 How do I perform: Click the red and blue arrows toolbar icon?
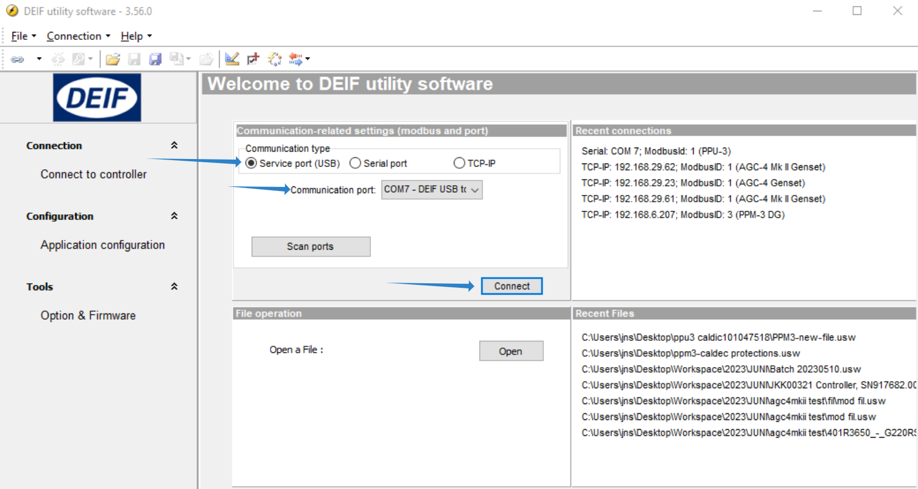pyautogui.click(x=296, y=59)
